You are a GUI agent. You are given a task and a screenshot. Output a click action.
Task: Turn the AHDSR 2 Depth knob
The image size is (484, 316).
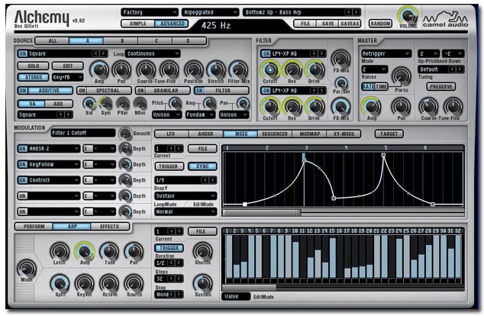[x=125, y=149]
